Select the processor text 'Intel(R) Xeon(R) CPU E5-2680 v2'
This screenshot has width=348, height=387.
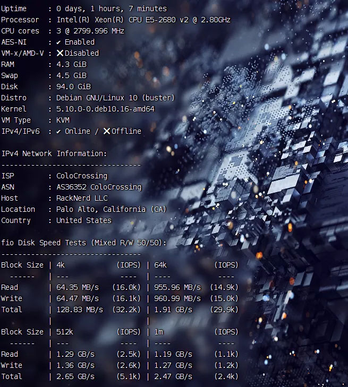123,20
